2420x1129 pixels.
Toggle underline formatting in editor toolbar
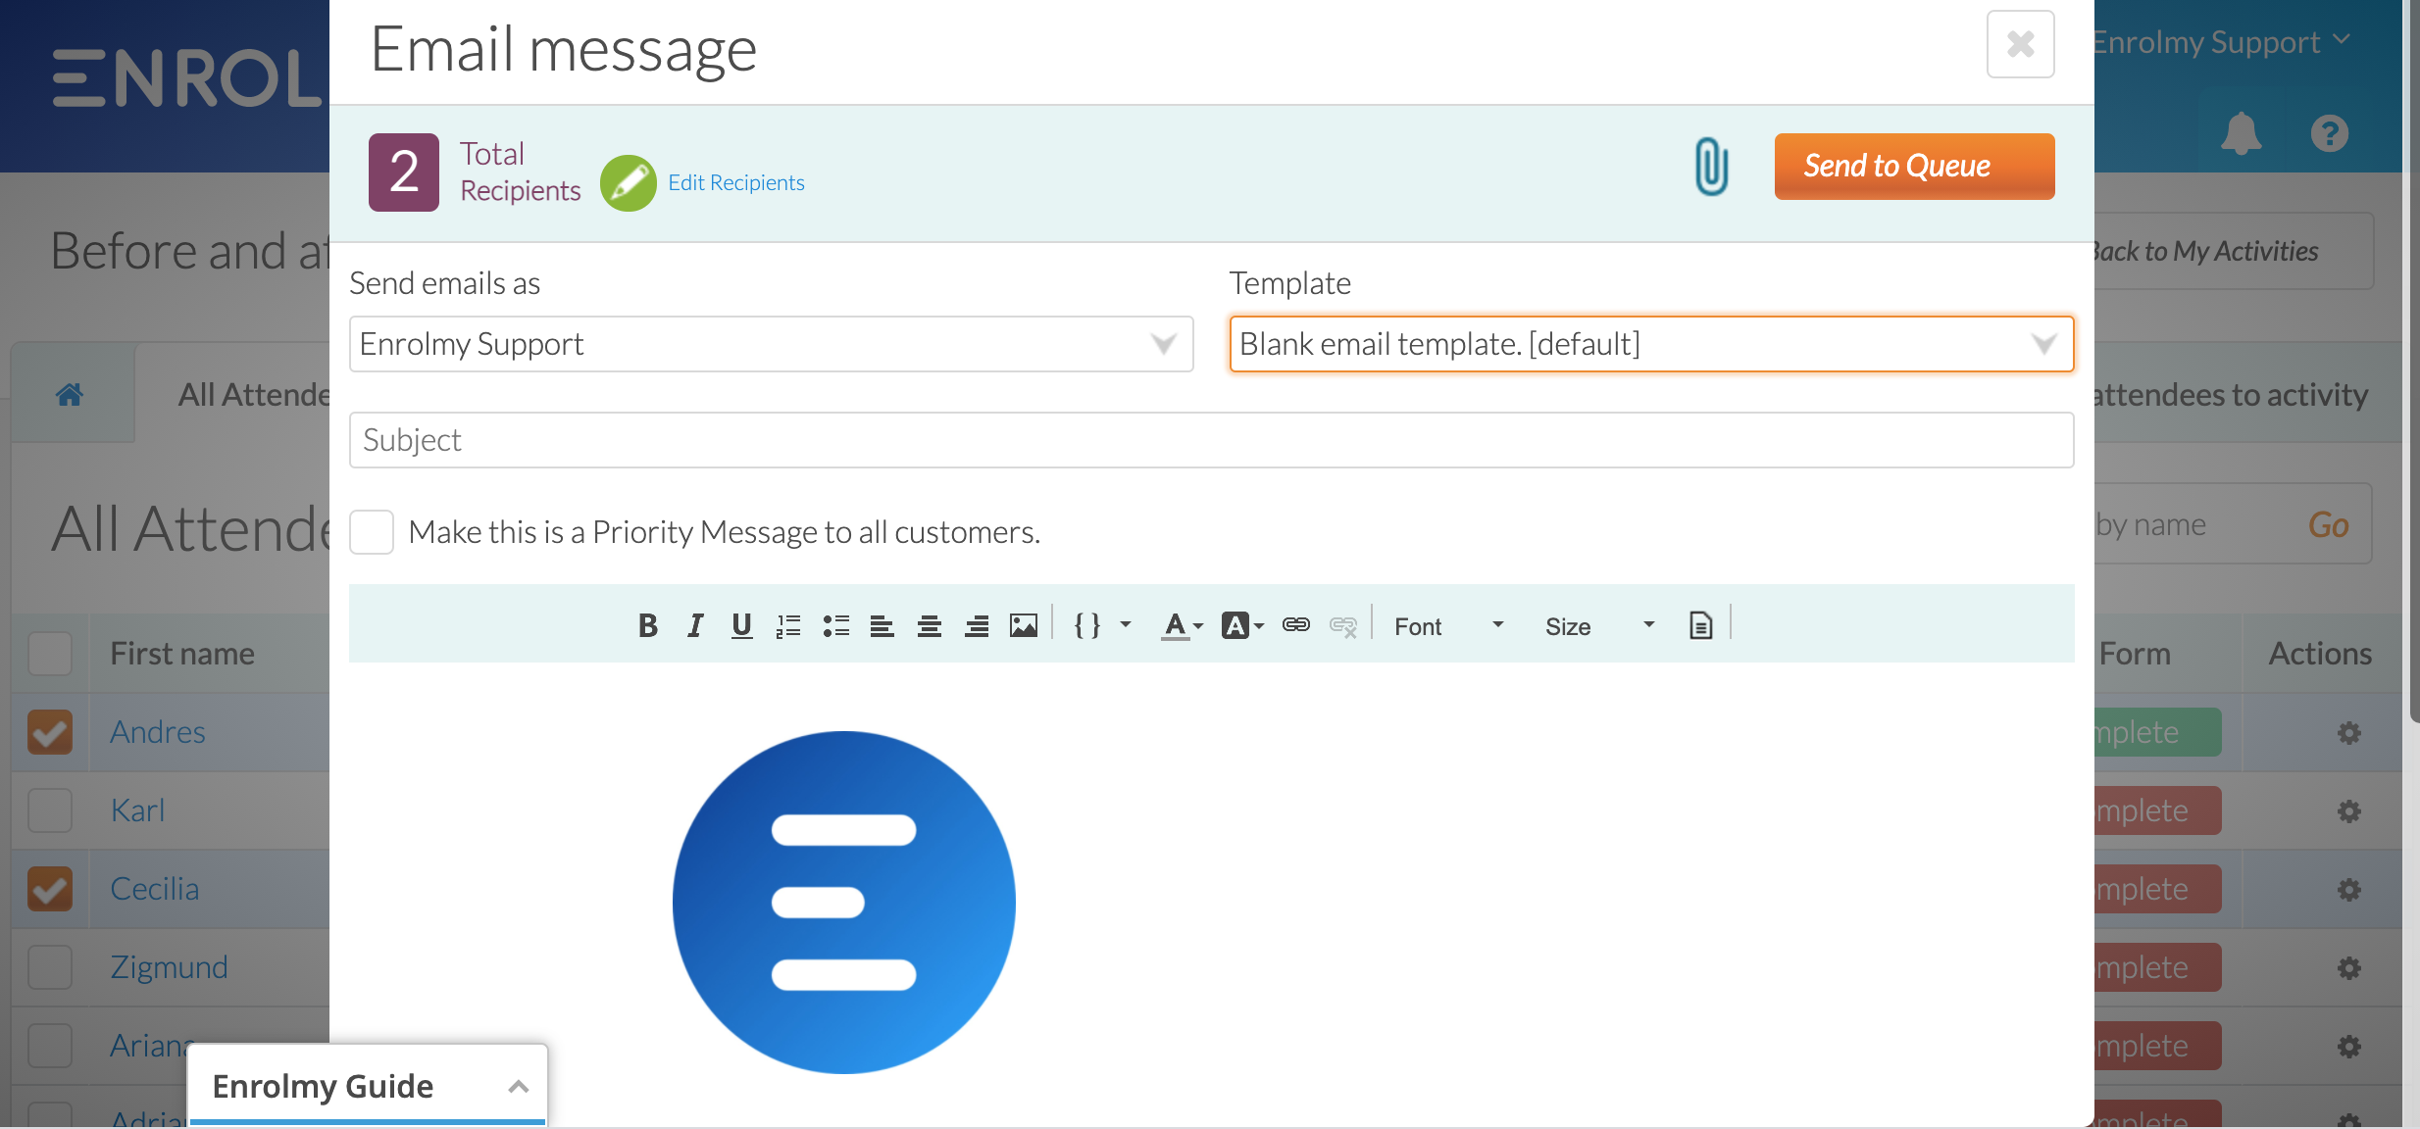[742, 625]
